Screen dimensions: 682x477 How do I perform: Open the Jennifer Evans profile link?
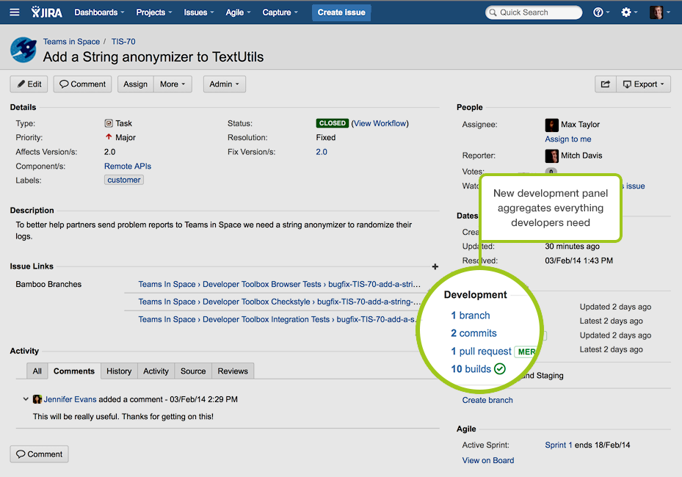[70, 399]
